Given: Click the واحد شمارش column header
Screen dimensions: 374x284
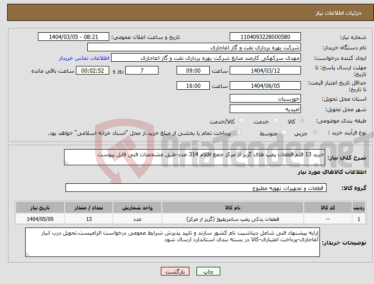Looking at the screenshot, I should (137, 208).
